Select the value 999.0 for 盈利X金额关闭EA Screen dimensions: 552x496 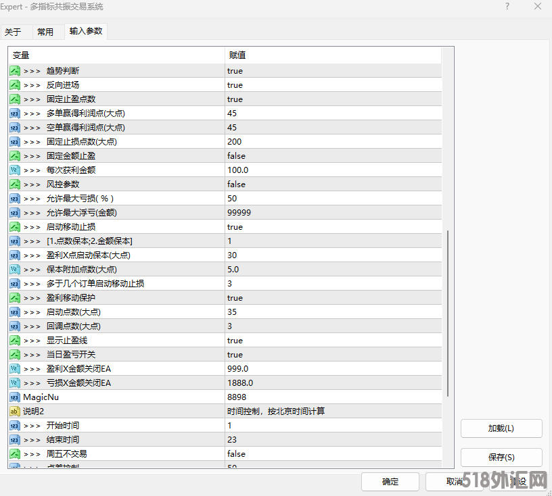coord(333,369)
